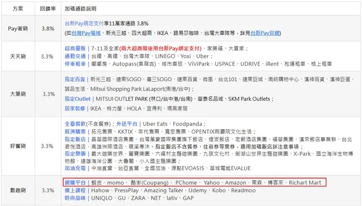
Task: Click Amazon in the 網購平台 line
Action: point(235,183)
